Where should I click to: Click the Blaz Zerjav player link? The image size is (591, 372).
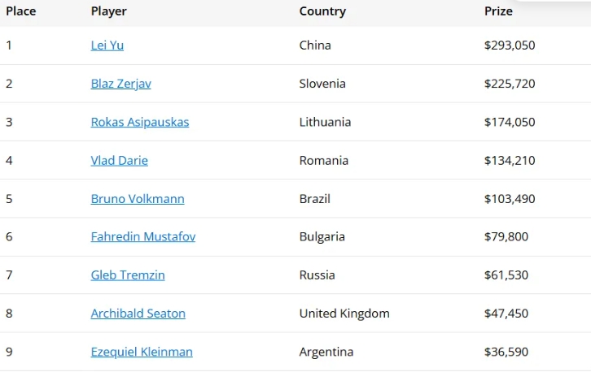click(120, 84)
